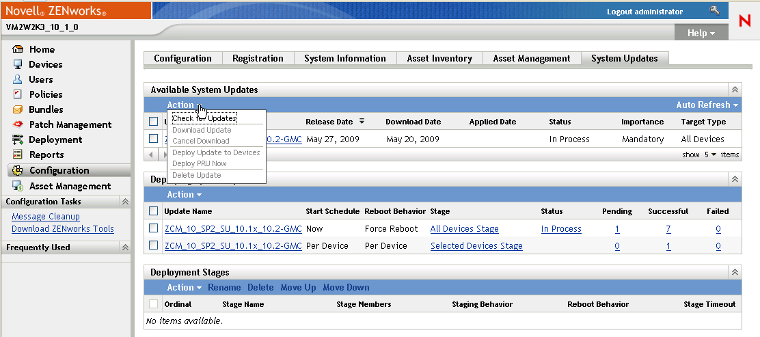Expand the Auto Refresh dropdown
Viewport: 760px width, 337px height.
click(x=707, y=105)
